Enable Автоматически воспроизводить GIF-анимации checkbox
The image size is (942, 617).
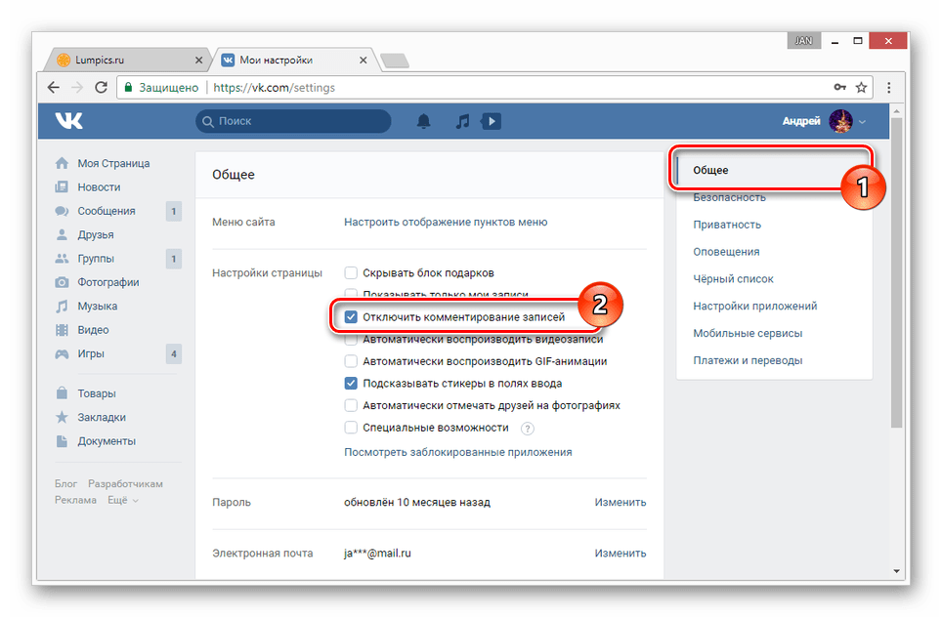(x=351, y=361)
